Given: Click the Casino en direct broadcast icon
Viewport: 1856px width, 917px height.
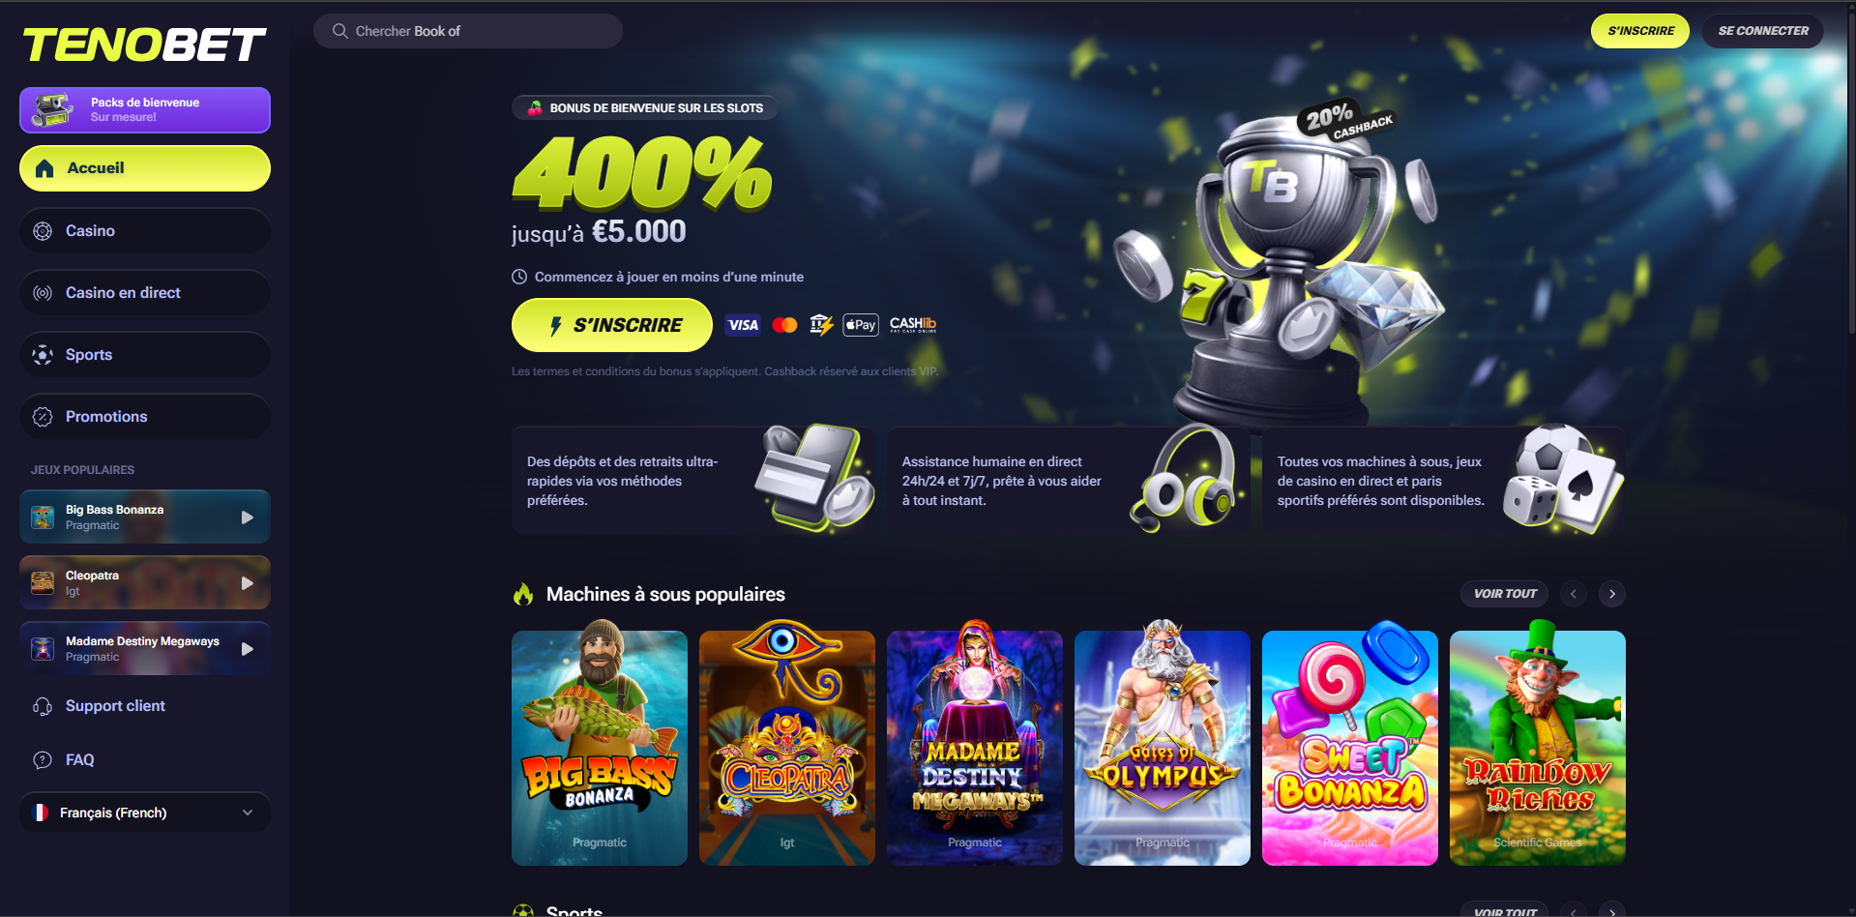Looking at the screenshot, I should (43, 293).
